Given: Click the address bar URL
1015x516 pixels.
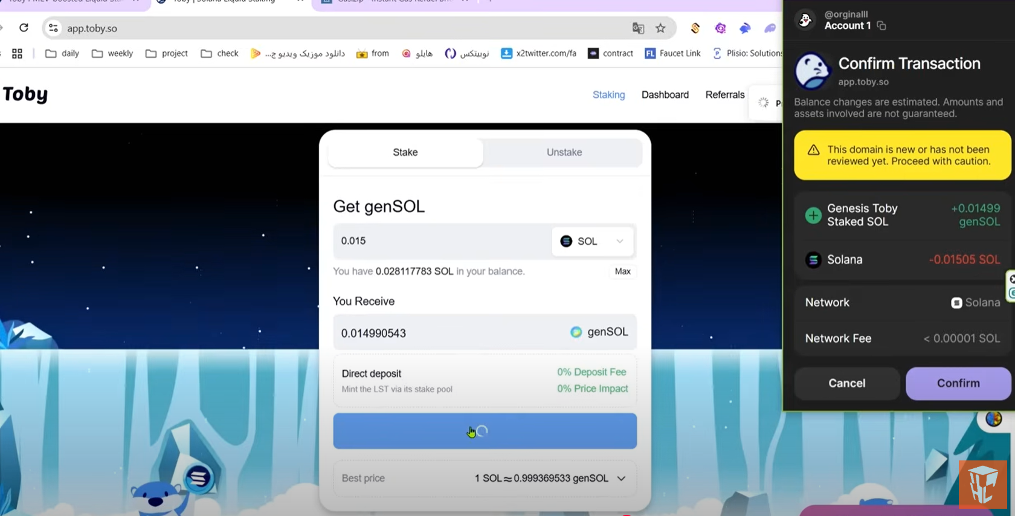Looking at the screenshot, I should [92, 28].
